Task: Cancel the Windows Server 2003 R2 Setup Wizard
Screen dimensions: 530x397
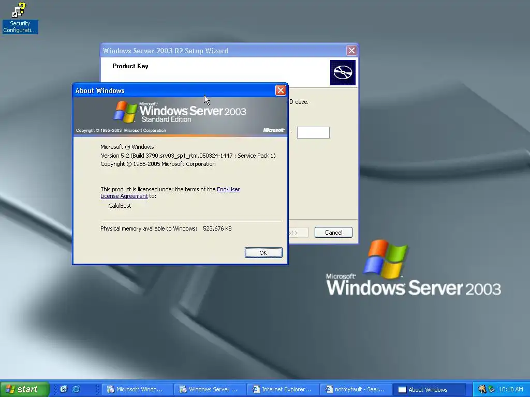Action: [333, 232]
